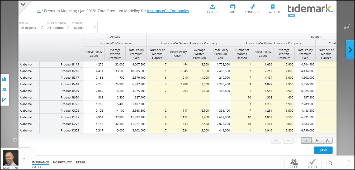
Task: Select the small font size A
Action: tap(306, 140)
